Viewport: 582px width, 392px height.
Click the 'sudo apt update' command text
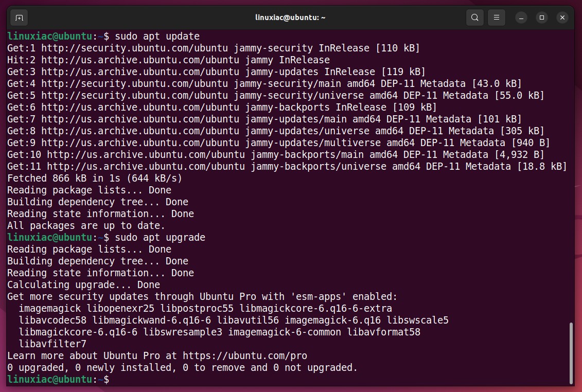(x=157, y=37)
